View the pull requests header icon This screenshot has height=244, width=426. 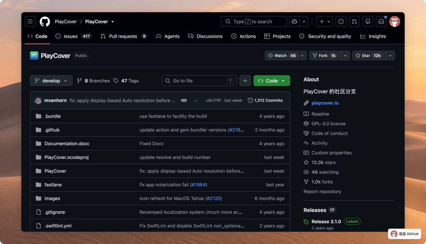pyautogui.click(x=354, y=21)
